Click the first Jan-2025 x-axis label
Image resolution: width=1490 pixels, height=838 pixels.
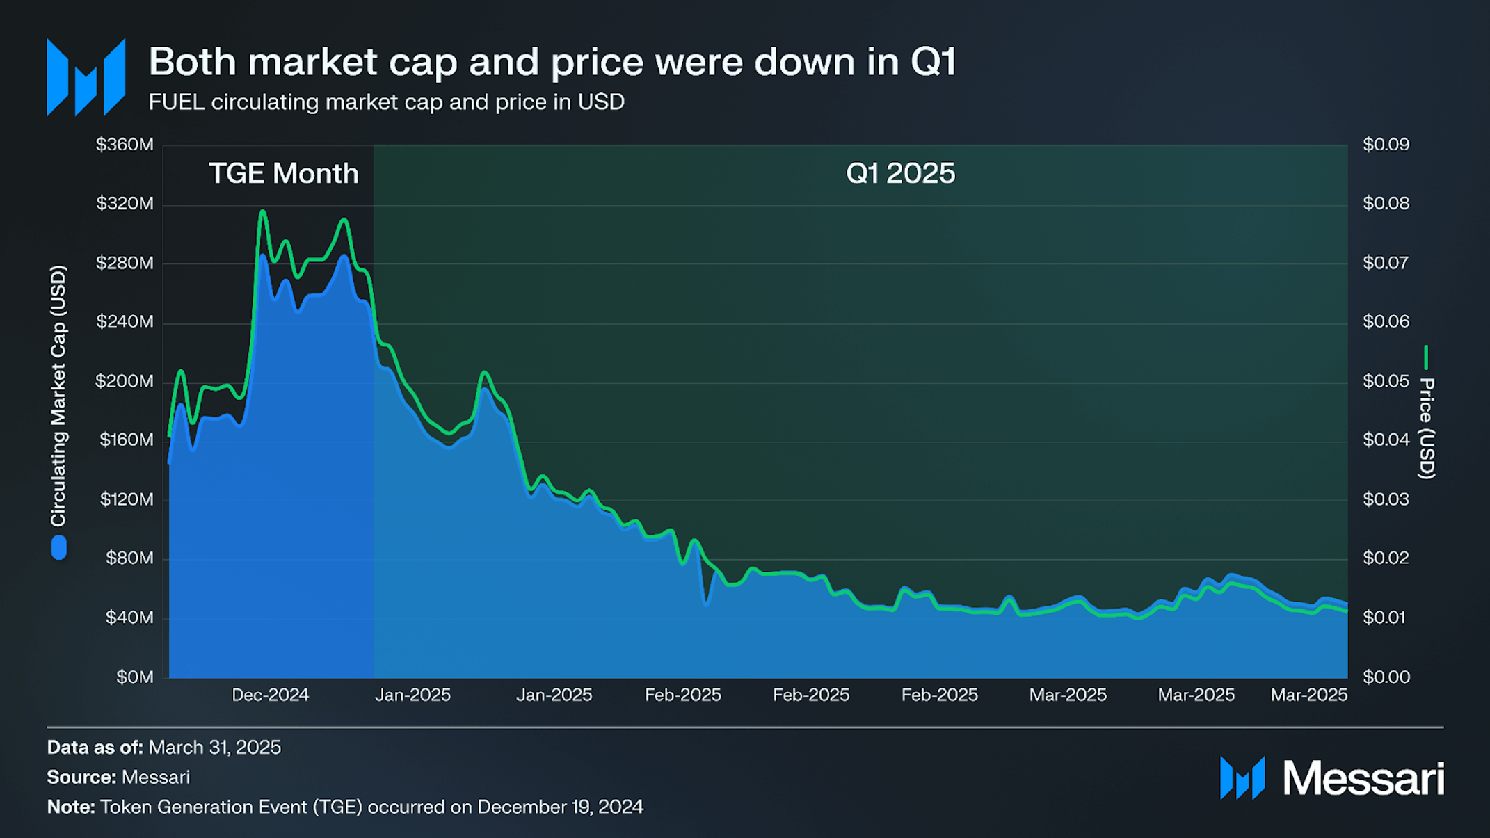point(412,695)
